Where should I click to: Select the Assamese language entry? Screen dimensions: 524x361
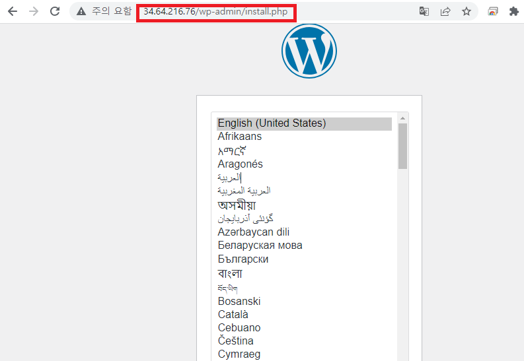[304, 205]
